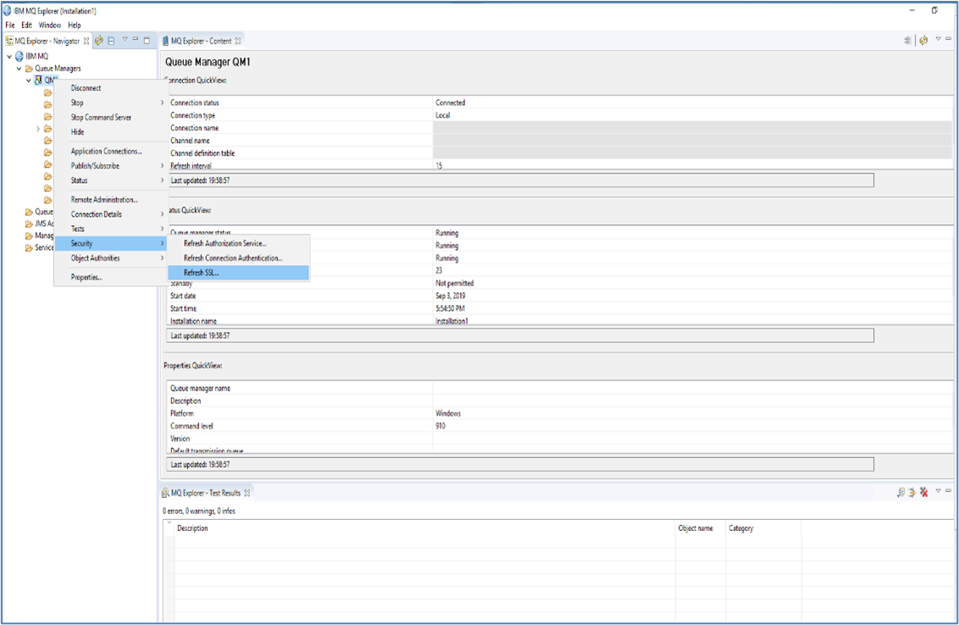Click the Object name column header
The width and height of the screenshot is (959, 625).
point(701,528)
